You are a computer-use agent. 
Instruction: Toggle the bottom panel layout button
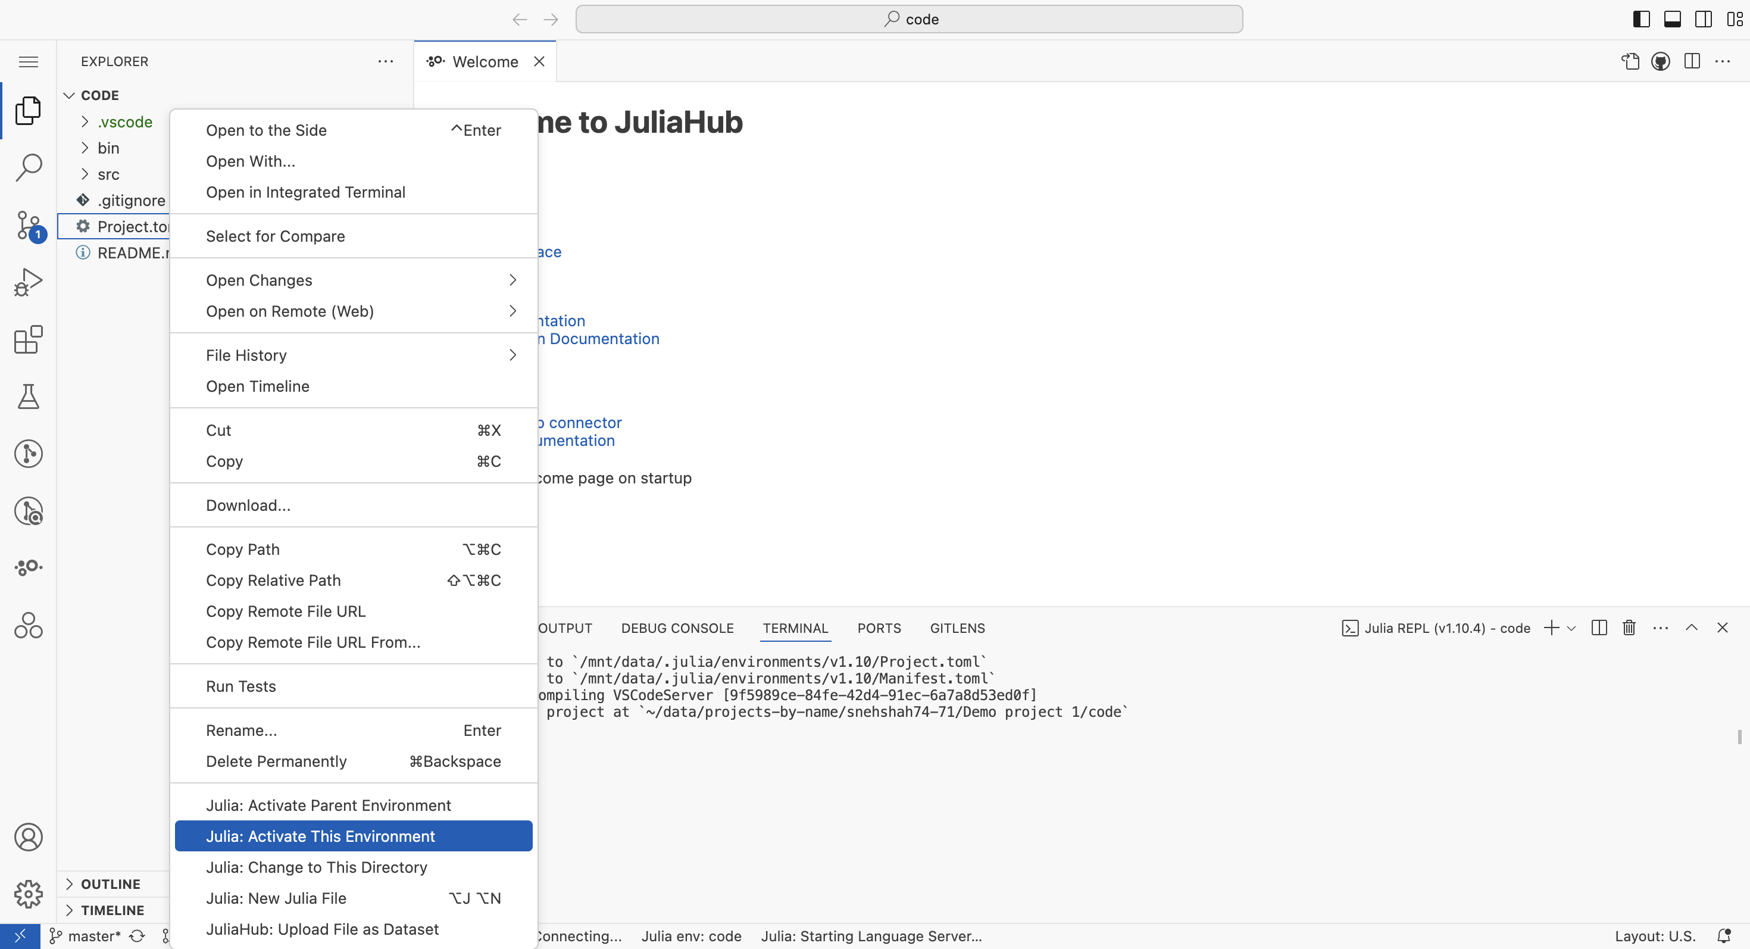1672,19
